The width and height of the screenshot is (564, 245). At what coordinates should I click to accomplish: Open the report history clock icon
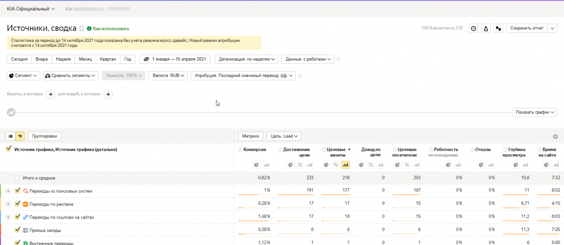(473, 29)
